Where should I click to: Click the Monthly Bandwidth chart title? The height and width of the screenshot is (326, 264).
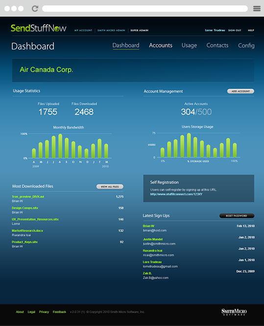coord(69,127)
